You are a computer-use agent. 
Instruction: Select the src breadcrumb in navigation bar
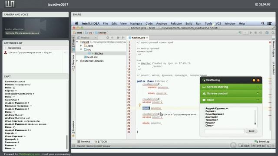pos(89,33)
